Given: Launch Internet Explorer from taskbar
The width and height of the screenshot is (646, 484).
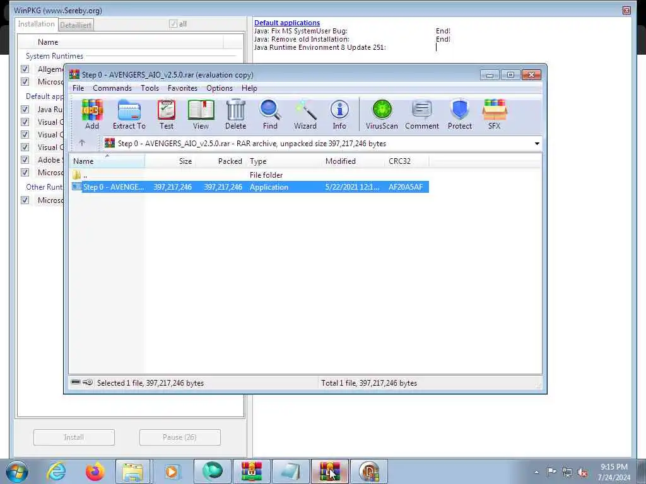Looking at the screenshot, I should tap(56, 471).
